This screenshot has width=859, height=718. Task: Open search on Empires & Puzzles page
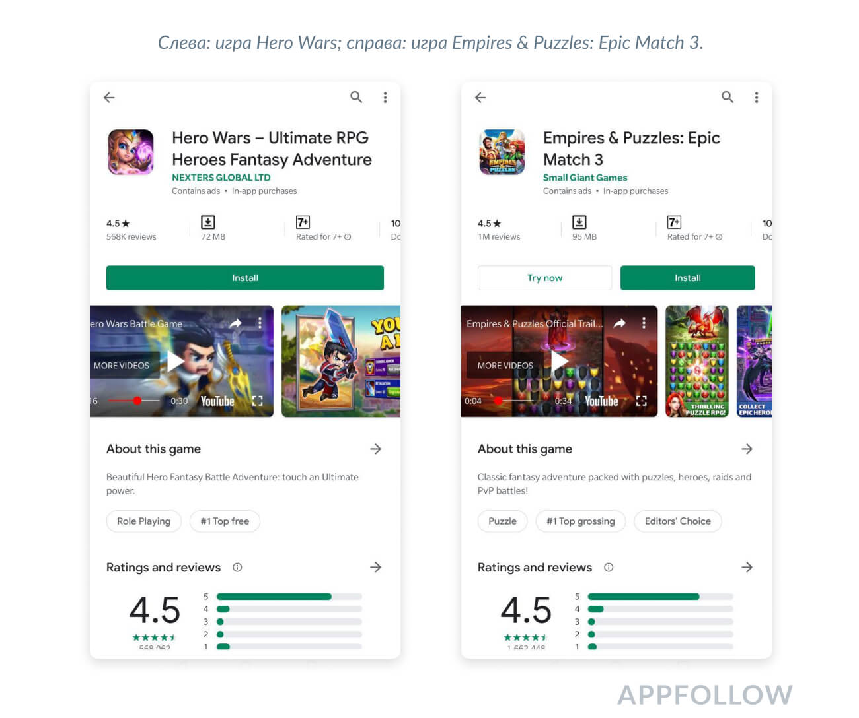(x=728, y=98)
